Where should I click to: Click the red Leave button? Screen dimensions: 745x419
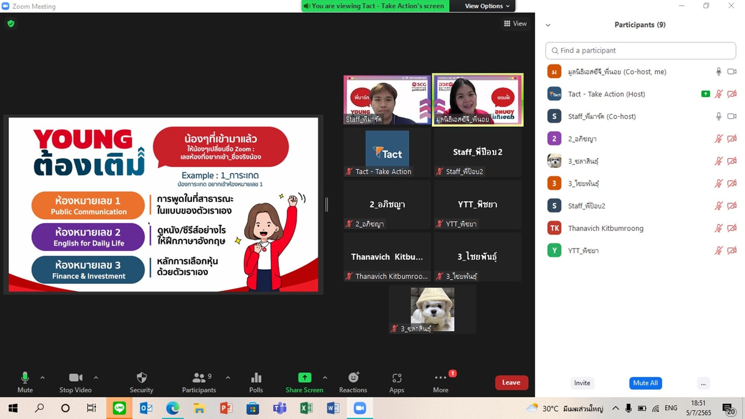click(x=511, y=383)
